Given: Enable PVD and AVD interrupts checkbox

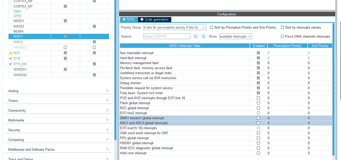Looking at the screenshot, I should [258, 98].
